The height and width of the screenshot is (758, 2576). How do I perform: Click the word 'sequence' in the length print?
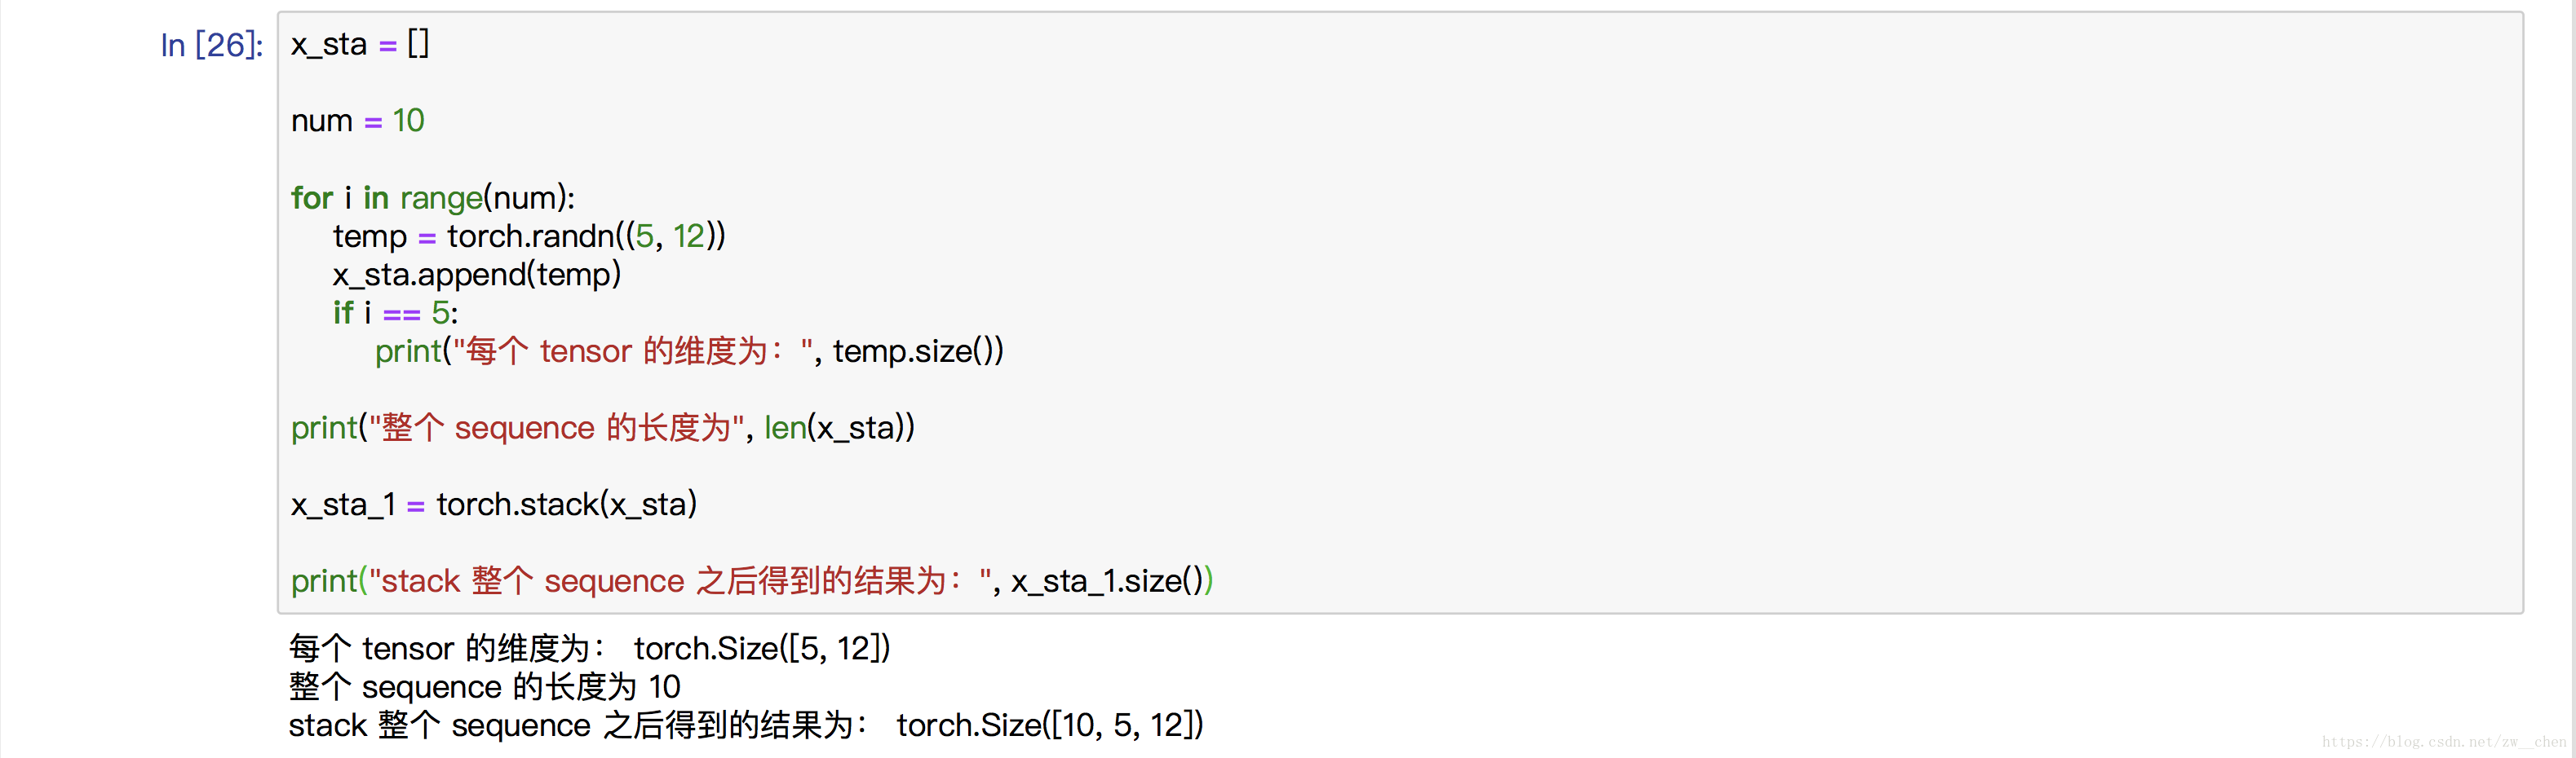pyautogui.click(x=524, y=429)
